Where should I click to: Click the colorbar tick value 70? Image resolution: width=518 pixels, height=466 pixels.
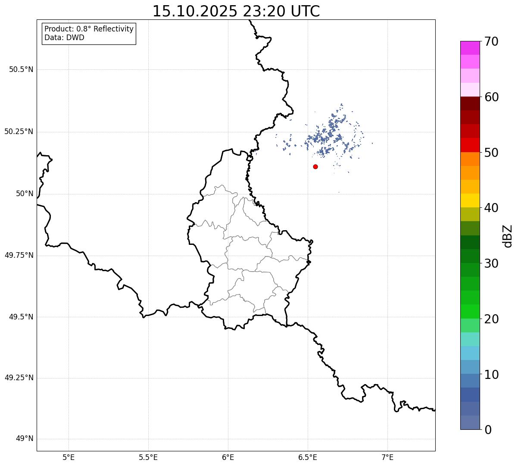click(492, 41)
